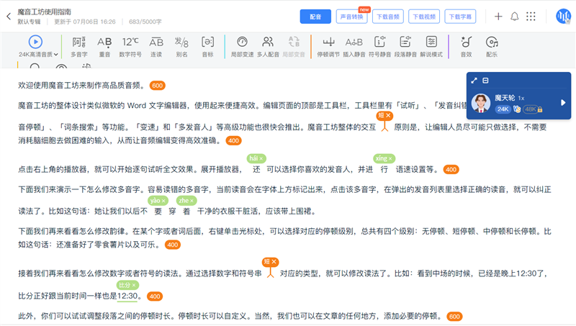Select the 24K quality badge
The width and height of the screenshot is (576, 326).
coord(503,109)
